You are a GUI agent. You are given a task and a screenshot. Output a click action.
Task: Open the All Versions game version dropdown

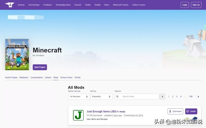[79, 97]
